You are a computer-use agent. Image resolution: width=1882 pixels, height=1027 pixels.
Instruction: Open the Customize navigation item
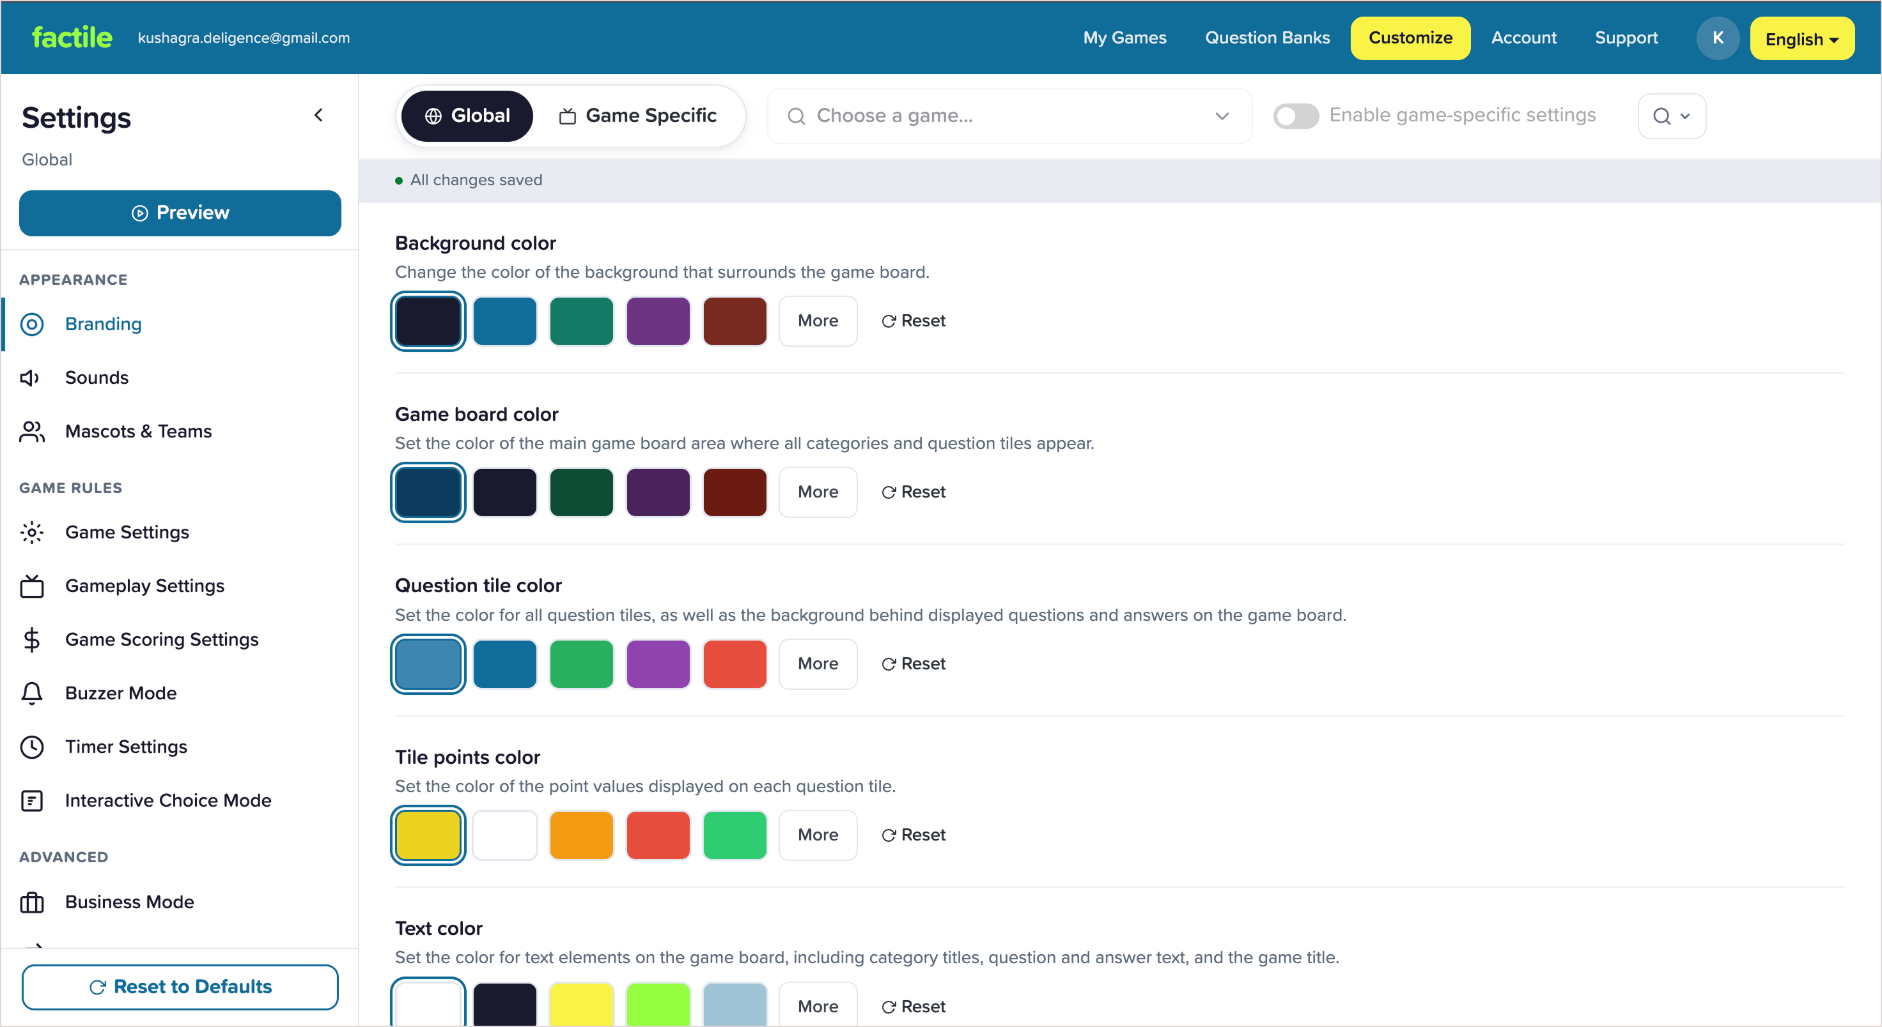coord(1410,38)
